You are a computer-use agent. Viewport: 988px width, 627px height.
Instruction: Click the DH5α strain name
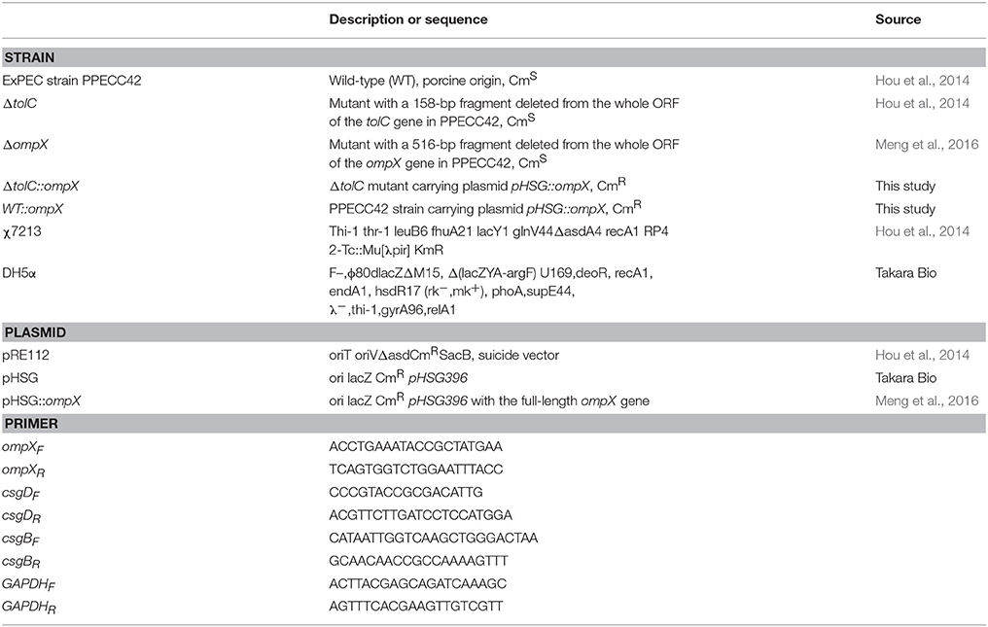tap(18, 273)
